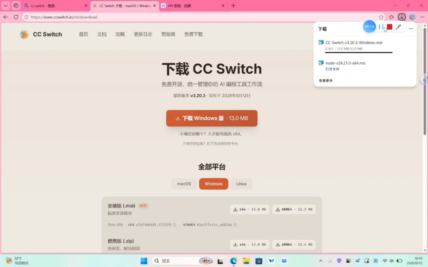Open the weather widget showing 32°C
The image size is (428, 267).
[17, 261]
